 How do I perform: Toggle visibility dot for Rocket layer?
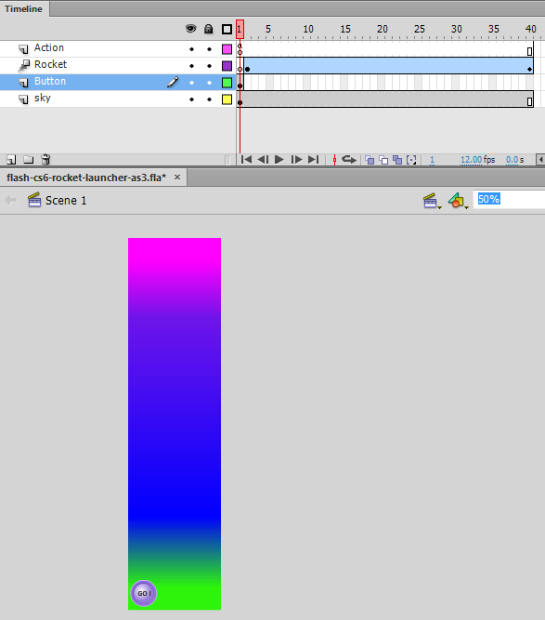pyautogui.click(x=191, y=66)
